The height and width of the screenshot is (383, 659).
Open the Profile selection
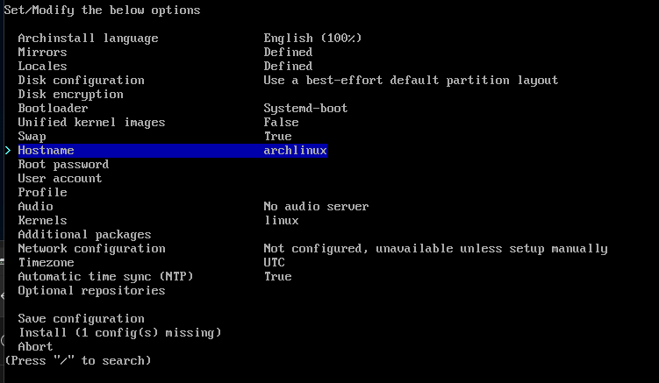point(42,192)
